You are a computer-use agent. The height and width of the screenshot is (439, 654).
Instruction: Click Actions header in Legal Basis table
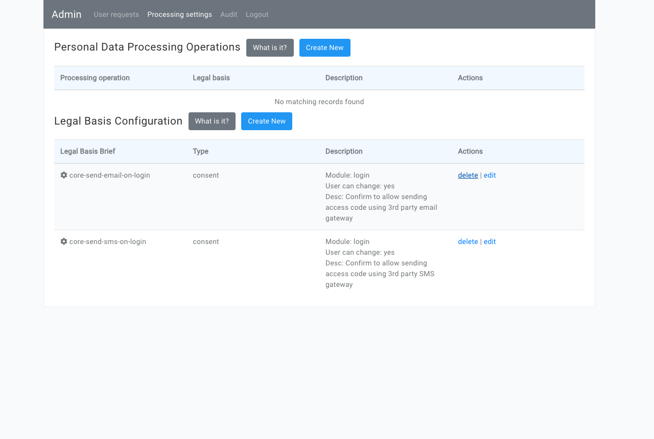(518, 152)
